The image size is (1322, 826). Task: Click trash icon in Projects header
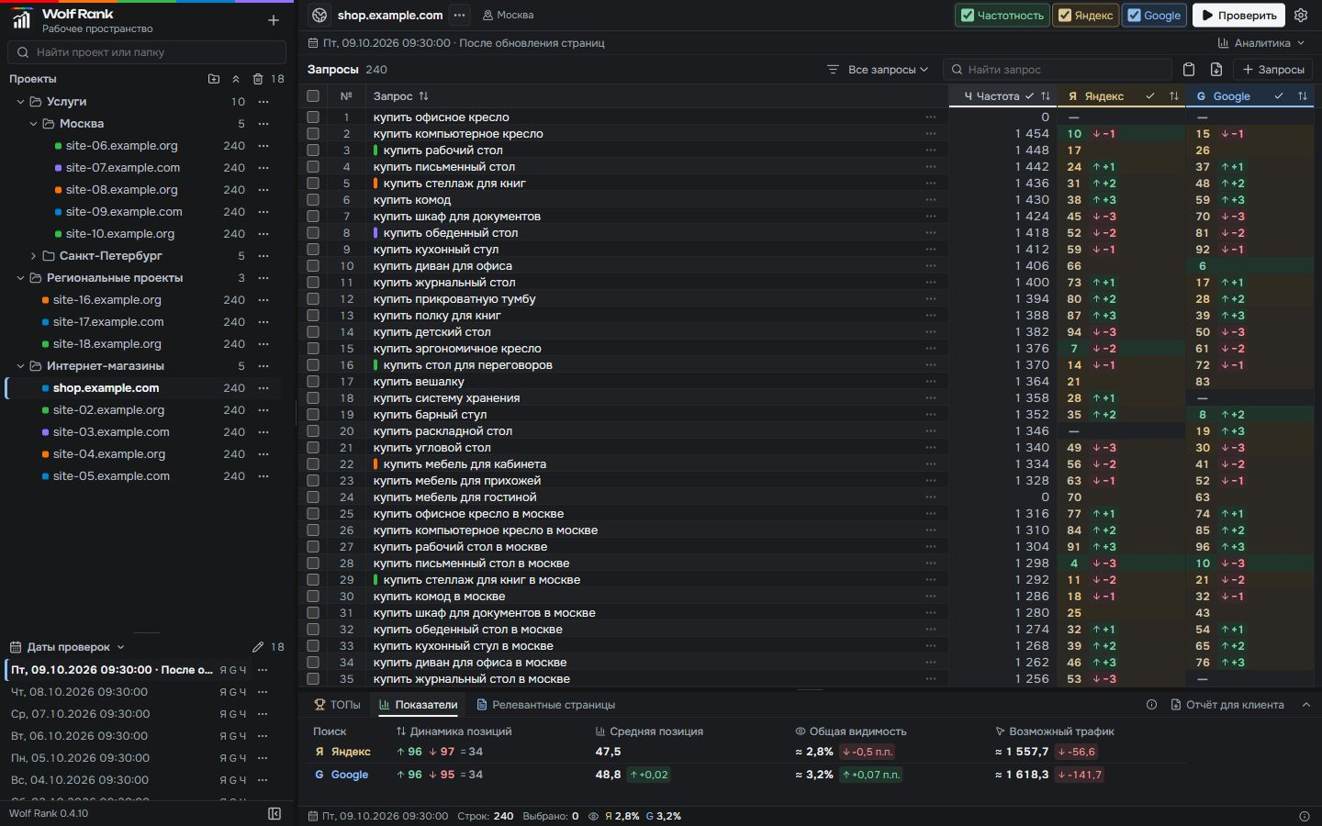[x=258, y=79]
